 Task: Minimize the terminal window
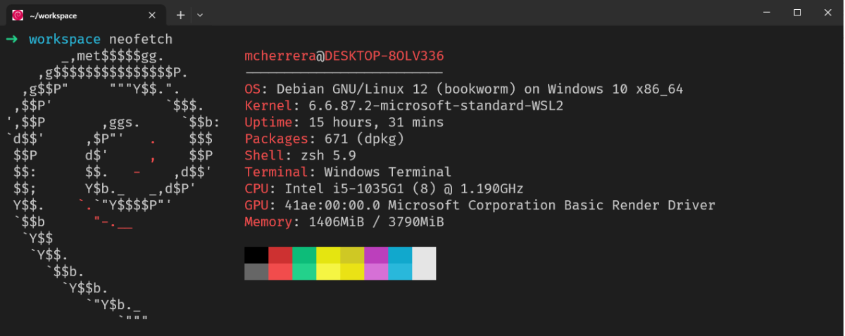click(x=765, y=13)
